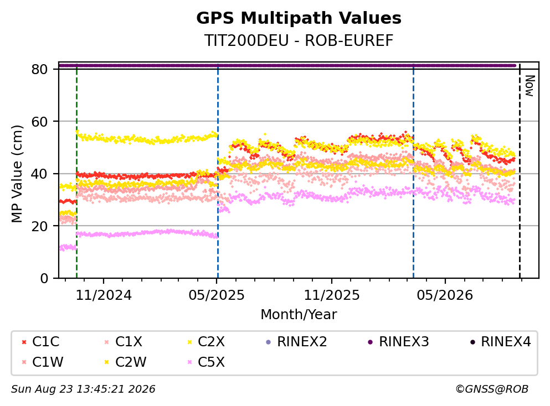Screen dimensions: 550x406
Task: Click the C5X magenta legend marker
Action: 190,362
